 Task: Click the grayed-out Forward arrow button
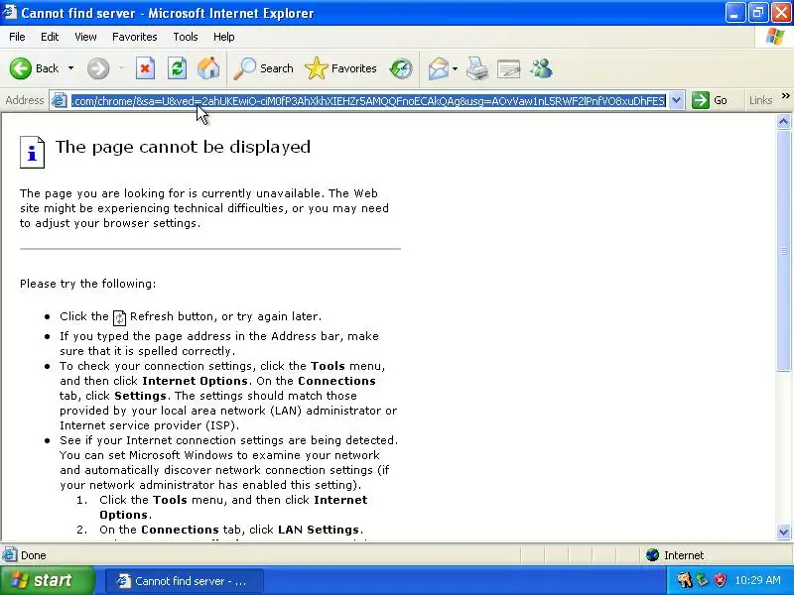98,68
